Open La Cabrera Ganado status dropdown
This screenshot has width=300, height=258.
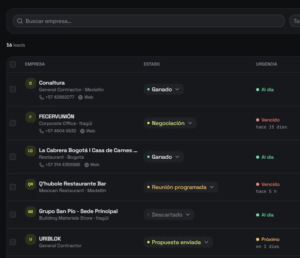tap(164, 157)
